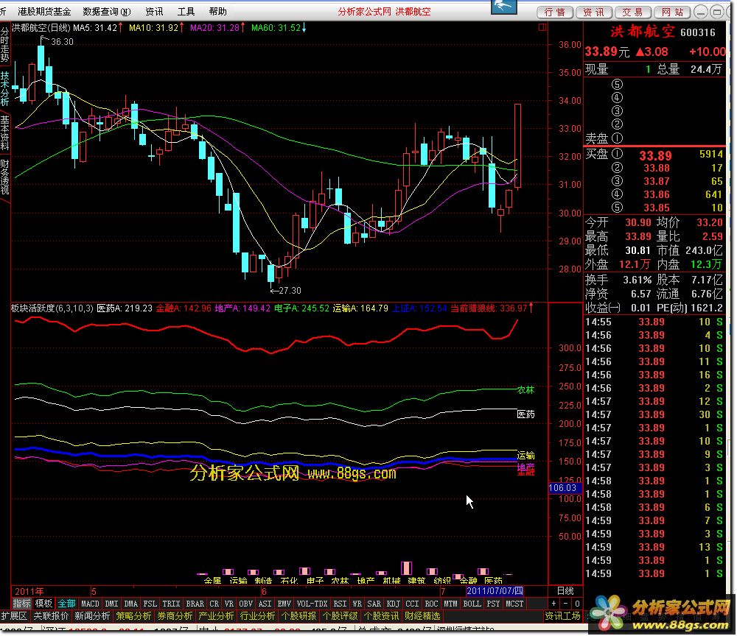Open the 扩展区 tab
Screen dimensions: 737x636
[x=14, y=616]
